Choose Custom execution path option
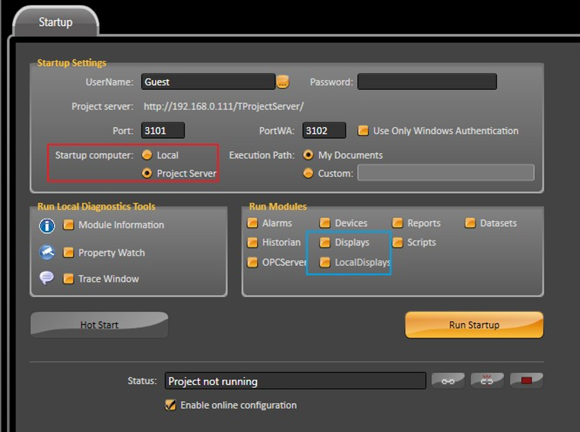Screen dimensions: 580x432 pyautogui.click(x=308, y=174)
